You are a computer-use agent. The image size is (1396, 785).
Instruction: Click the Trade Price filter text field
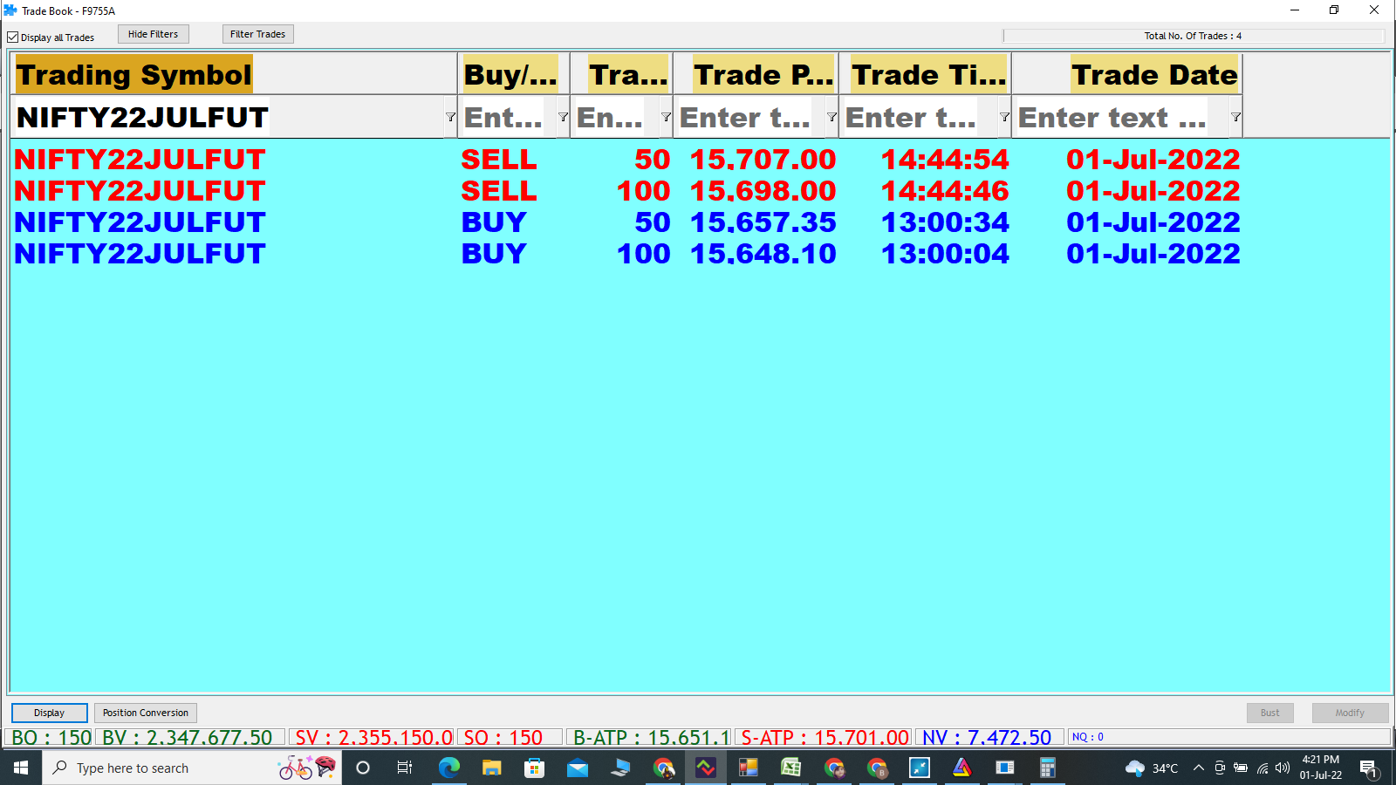click(750, 117)
